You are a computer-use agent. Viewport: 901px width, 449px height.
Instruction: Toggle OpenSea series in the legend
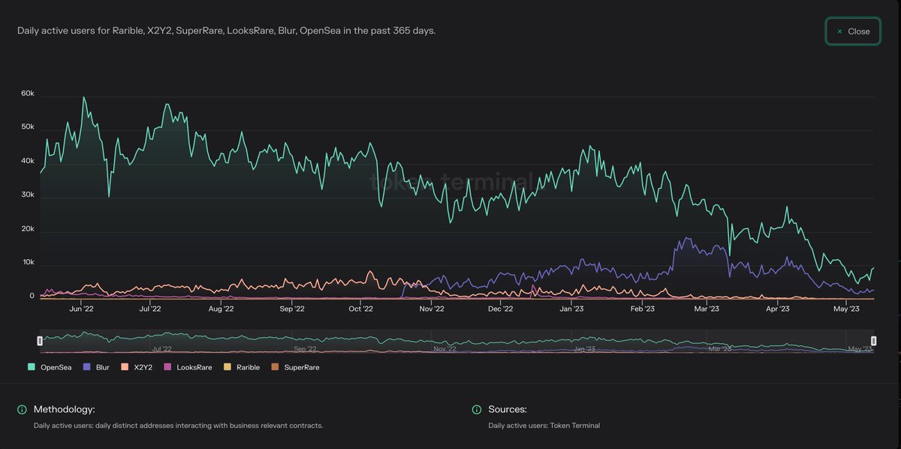(x=51, y=367)
